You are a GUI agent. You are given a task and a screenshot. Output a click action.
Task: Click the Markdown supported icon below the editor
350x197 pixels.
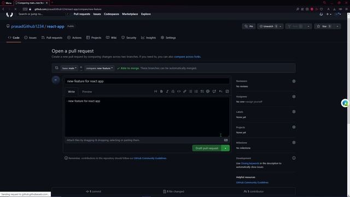(x=226, y=140)
